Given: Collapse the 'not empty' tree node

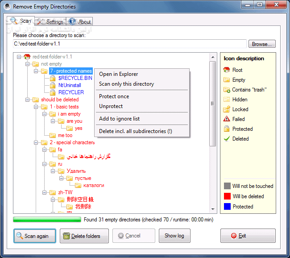Looking at the screenshot, I should click(27, 64).
